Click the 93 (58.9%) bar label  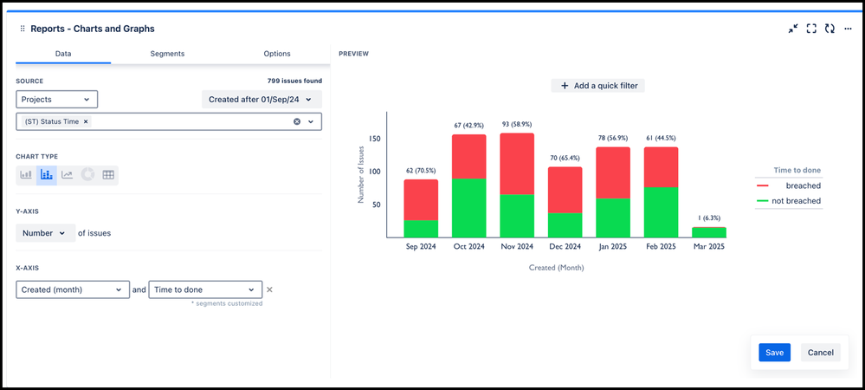tap(518, 124)
